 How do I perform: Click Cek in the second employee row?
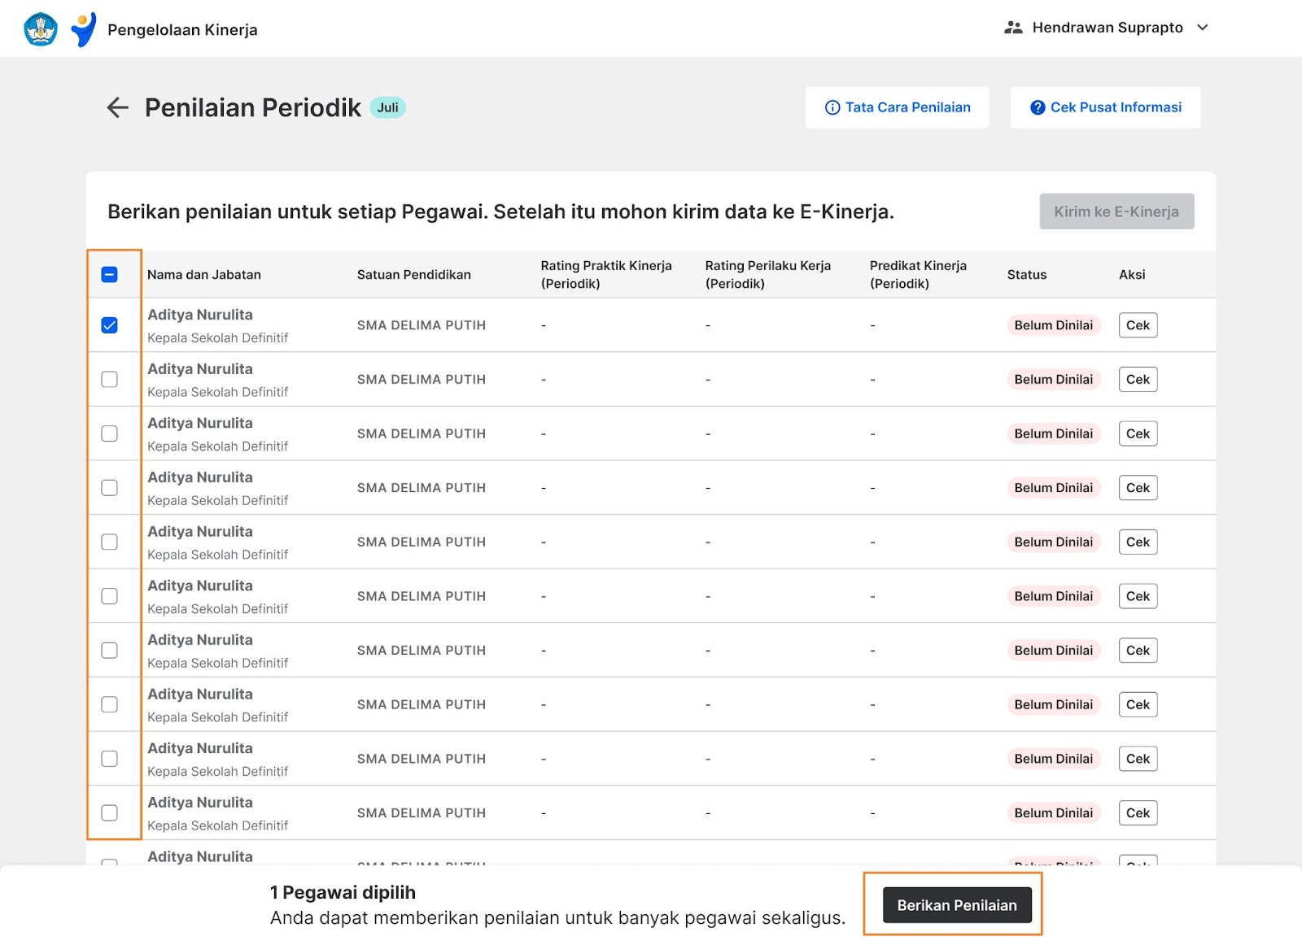tap(1138, 379)
